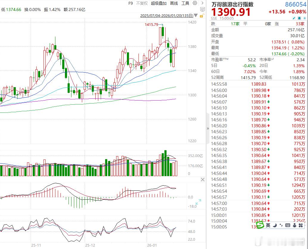The height and width of the screenshot is (249, 308).
Task: Click the 开盘 1378.51 value
Action: [x=279, y=42]
